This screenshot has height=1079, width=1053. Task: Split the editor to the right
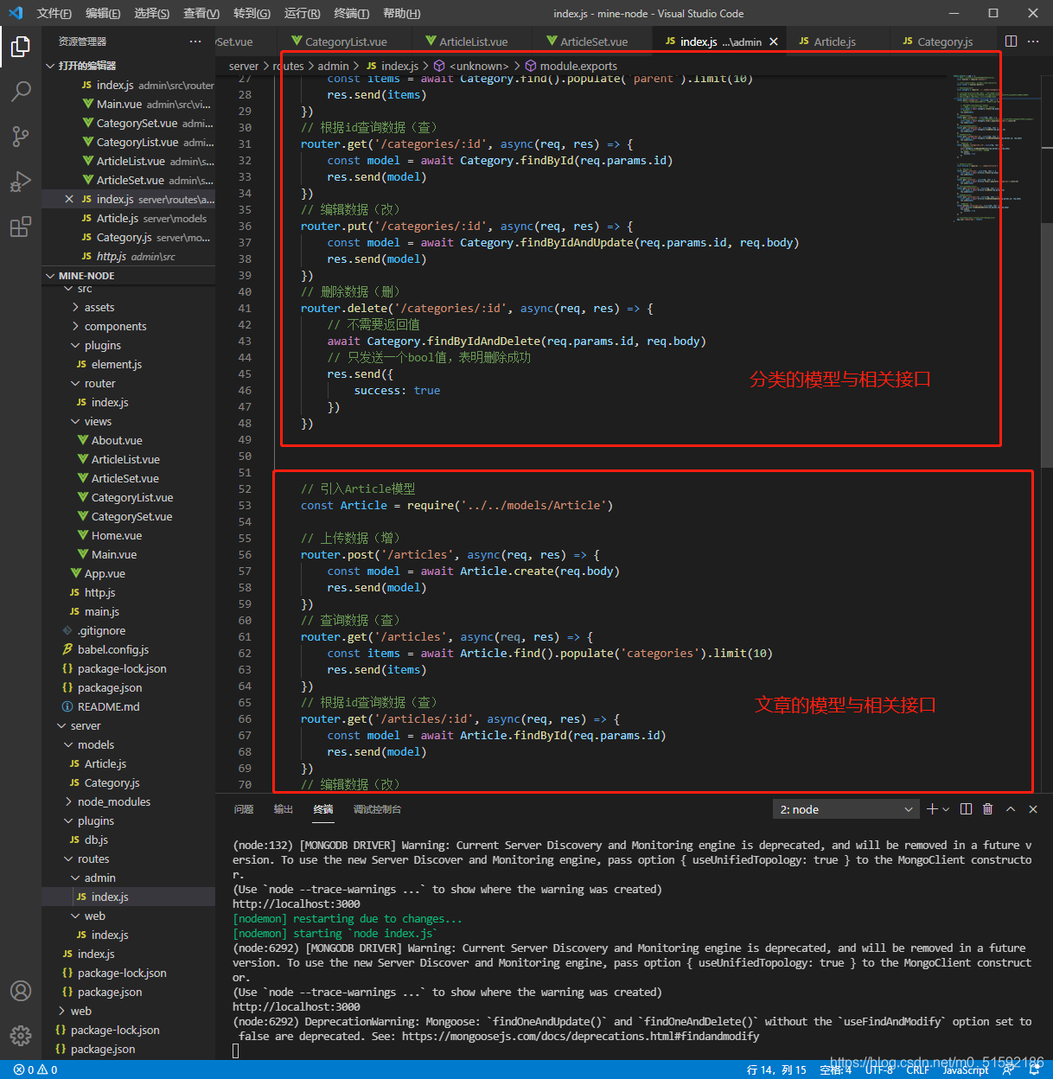(x=1011, y=41)
